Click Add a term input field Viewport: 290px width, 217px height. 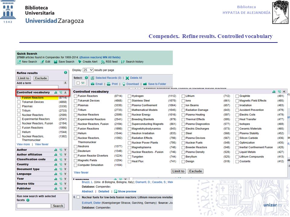tap(37, 87)
